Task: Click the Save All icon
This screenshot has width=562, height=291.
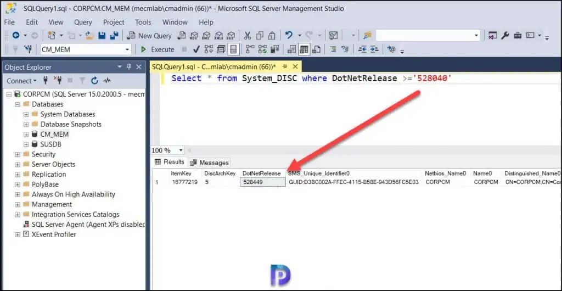Action: (114, 36)
